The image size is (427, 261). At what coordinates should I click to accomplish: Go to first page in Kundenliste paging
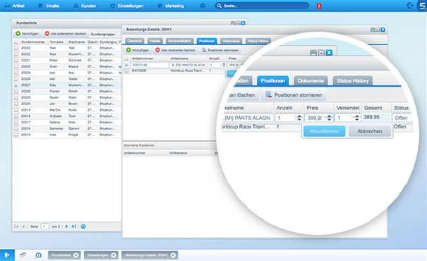coord(16,226)
